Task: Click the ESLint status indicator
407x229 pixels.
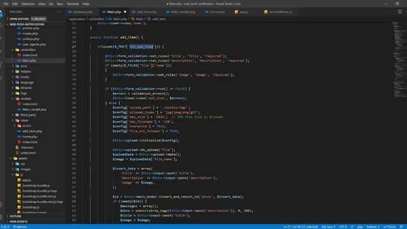Action: [390, 227]
